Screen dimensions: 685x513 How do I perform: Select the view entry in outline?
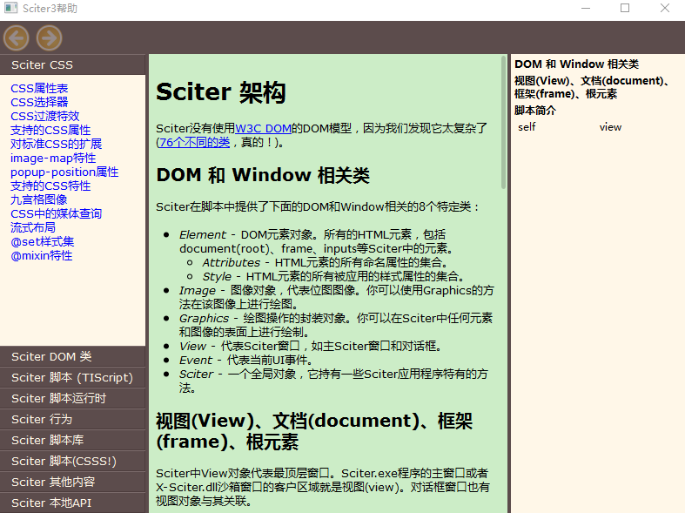pos(610,127)
